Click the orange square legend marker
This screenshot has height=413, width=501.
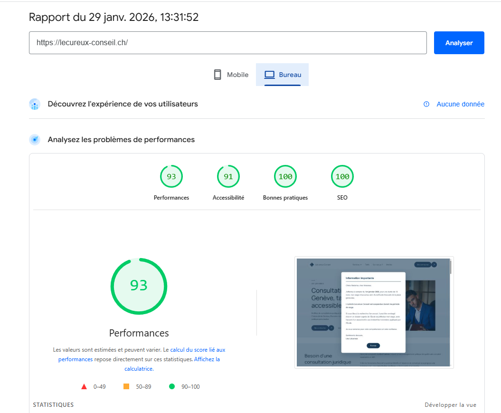pos(125,386)
